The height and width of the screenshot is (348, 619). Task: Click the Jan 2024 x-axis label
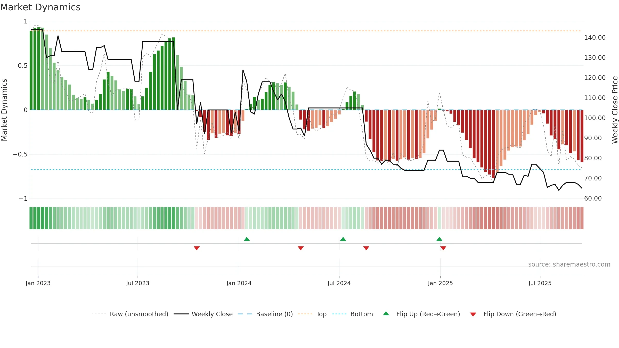click(239, 283)
